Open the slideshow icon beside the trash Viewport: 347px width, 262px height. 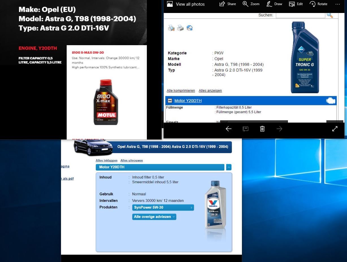(246, 129)
